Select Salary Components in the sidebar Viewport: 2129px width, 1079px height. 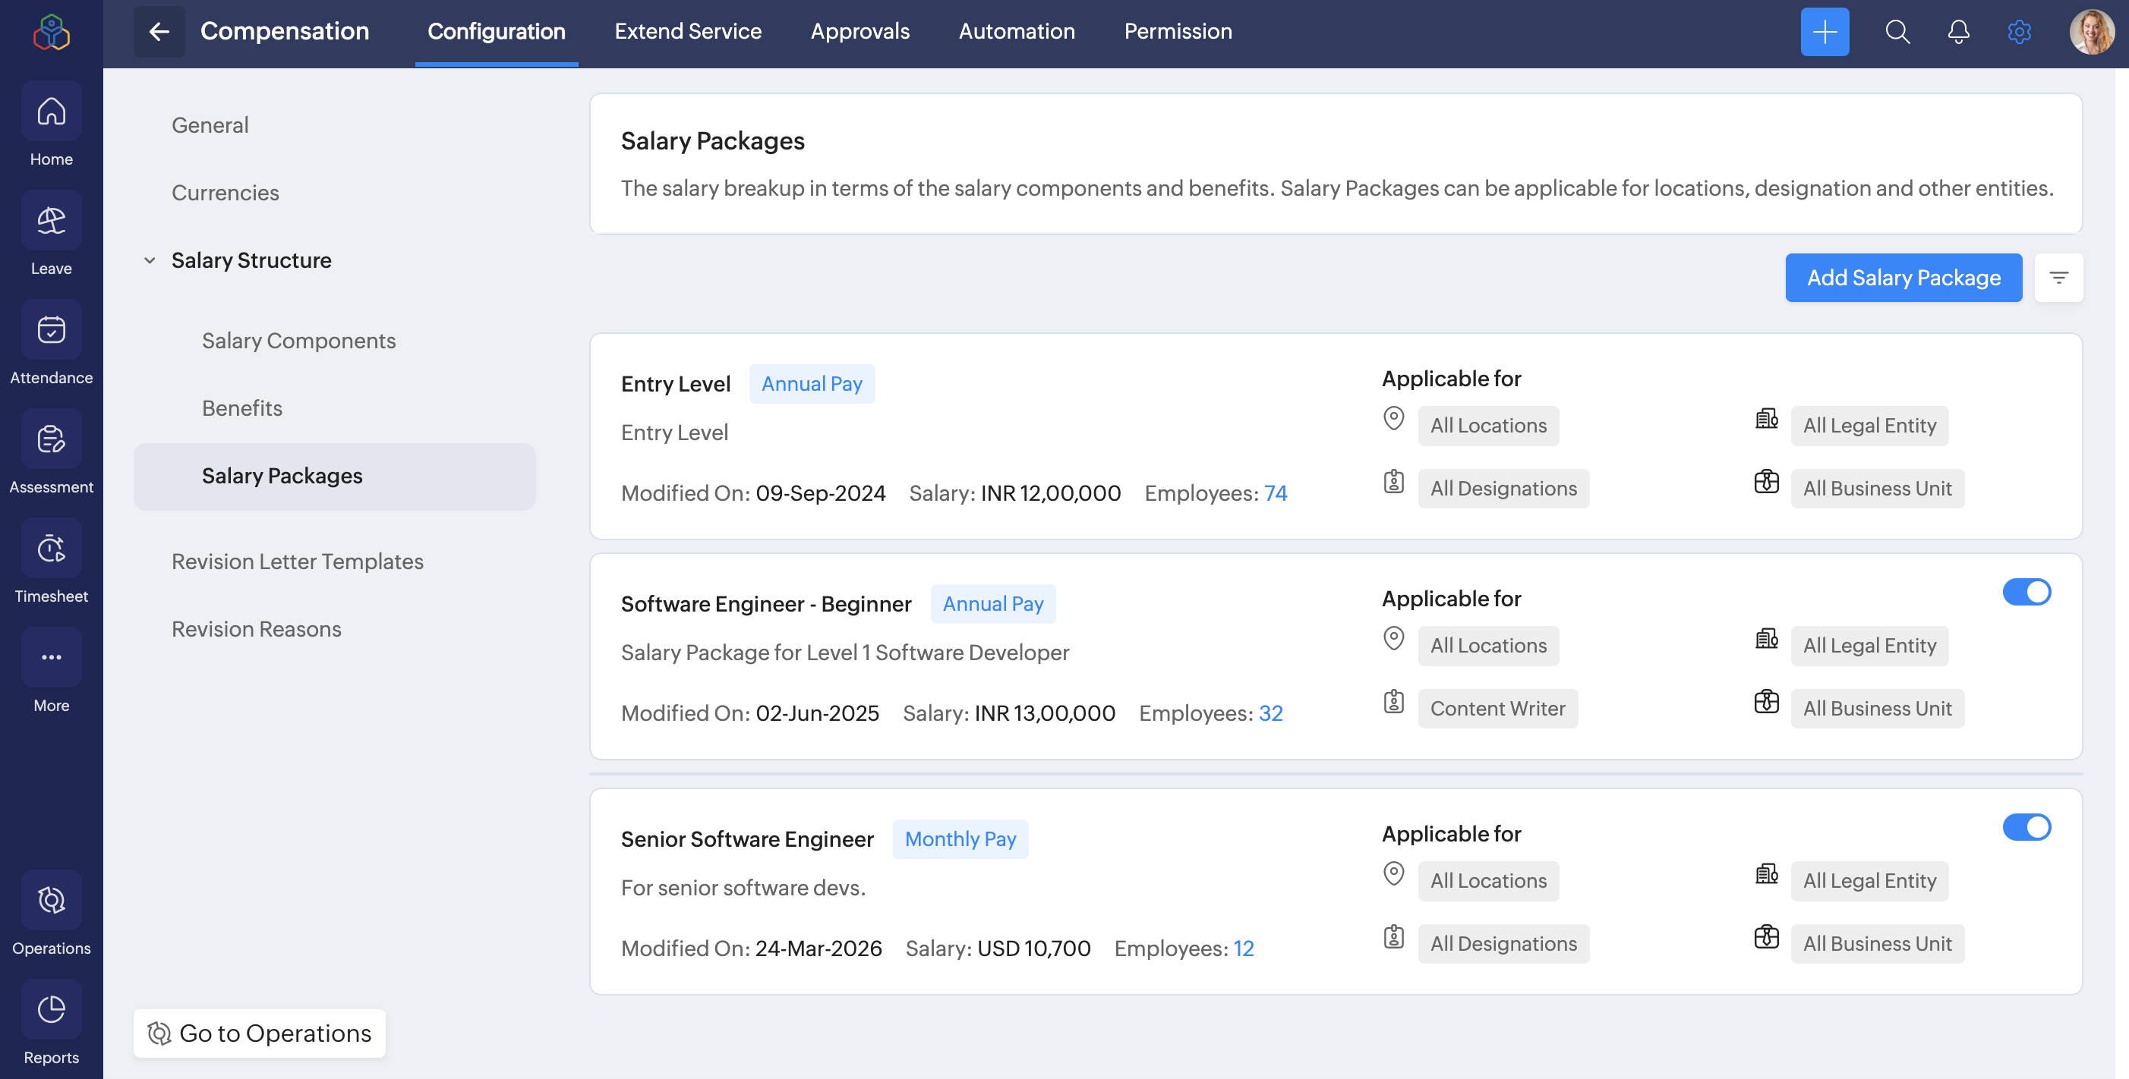(298, 341)
